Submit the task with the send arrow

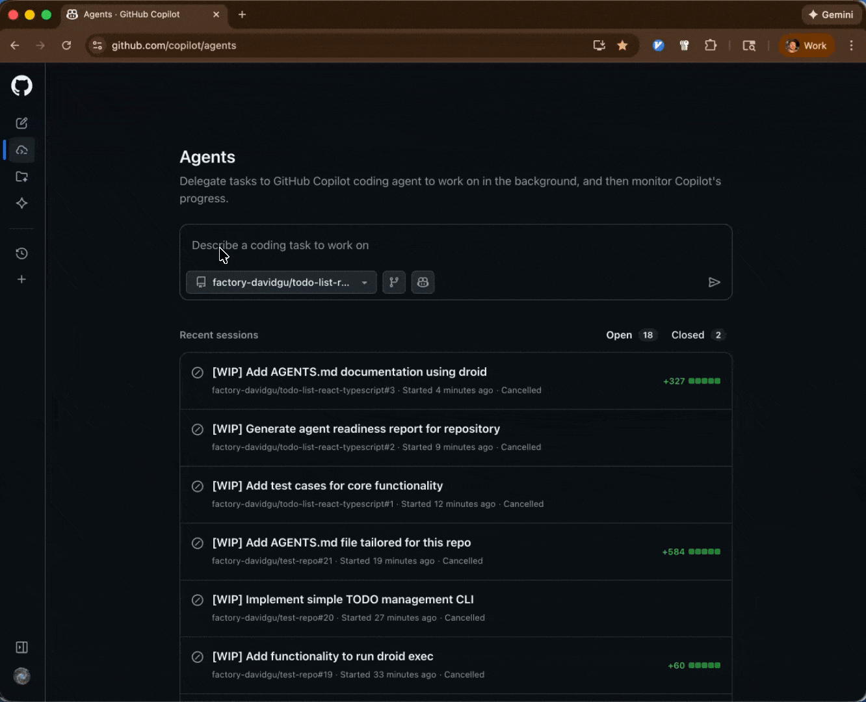pos(715,282)
